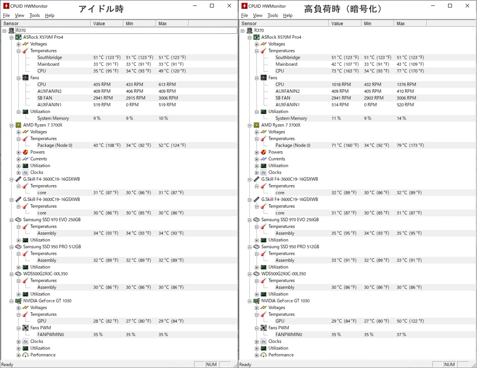Screen dimensions: 477x368
Task: Click the Value column header in left window
Action: tap(107, 24)
